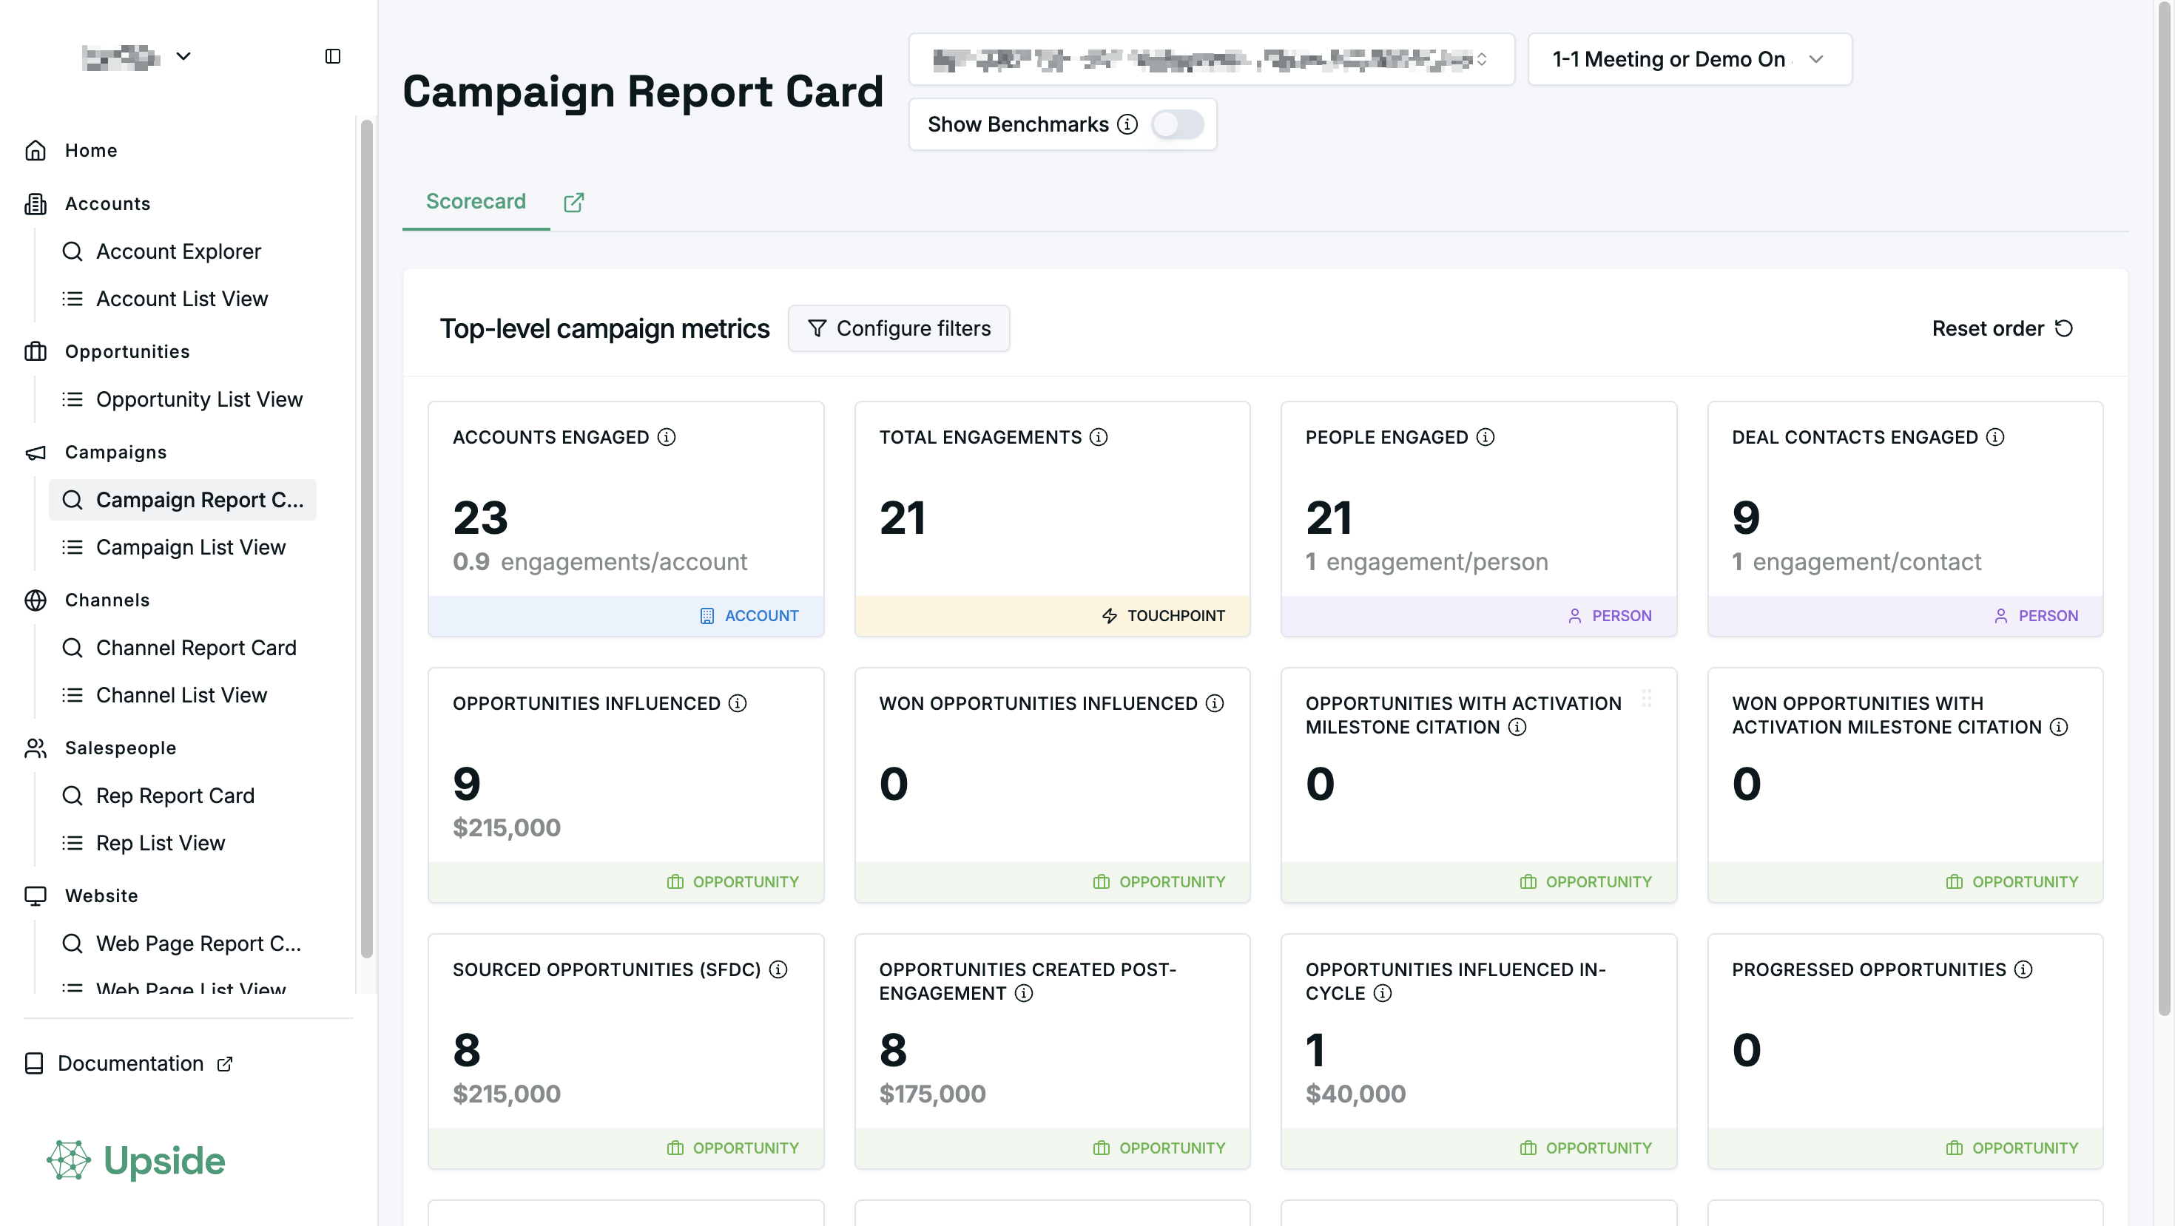Click Opportunities Influenced info icon
The image size is (2175, 1226).
coord(737,704)
